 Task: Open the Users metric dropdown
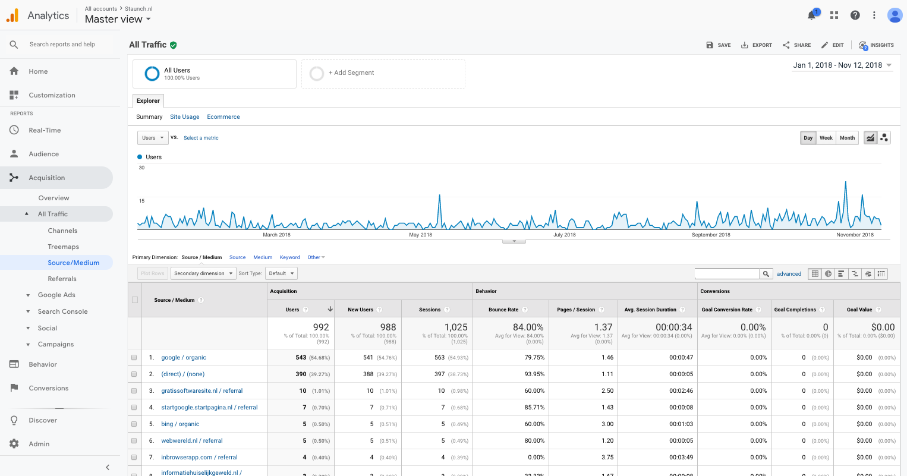(153, 138)
